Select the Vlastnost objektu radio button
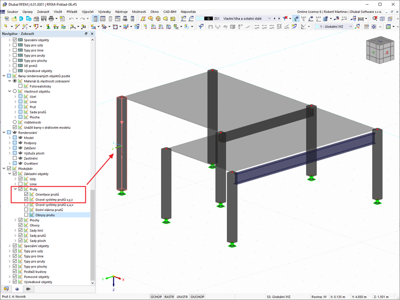Viewport: 400px width, 300px height. point(15,92)
